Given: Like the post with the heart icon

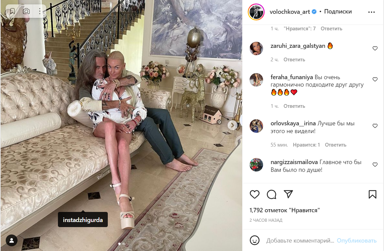Looking at the screenshot, I should (254, 194).
